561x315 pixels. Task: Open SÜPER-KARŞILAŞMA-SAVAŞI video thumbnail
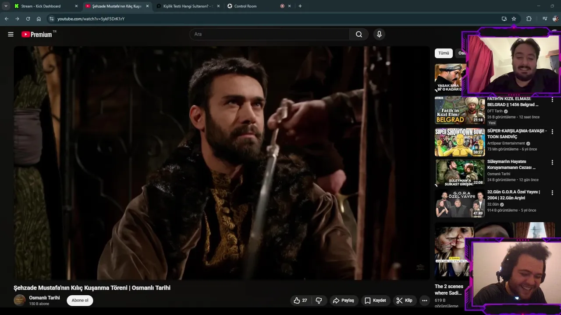459,142
